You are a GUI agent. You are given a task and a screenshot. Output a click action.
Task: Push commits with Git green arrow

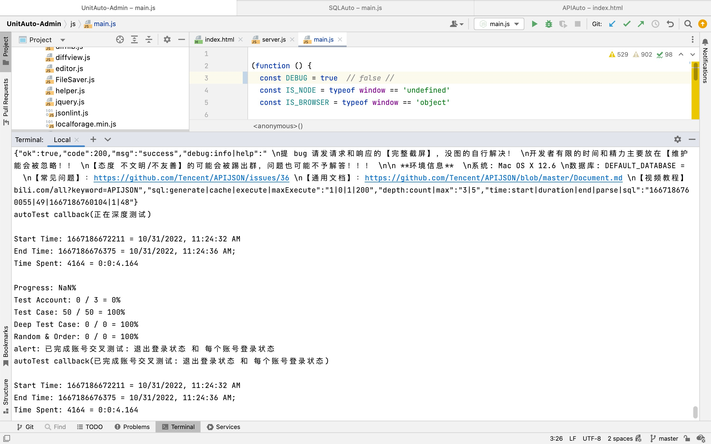pyautogui.click(x=641, y=24)
